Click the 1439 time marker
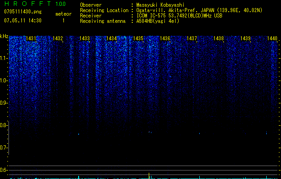281x179 pixels. pyautogui.click(x=245, y=38)
